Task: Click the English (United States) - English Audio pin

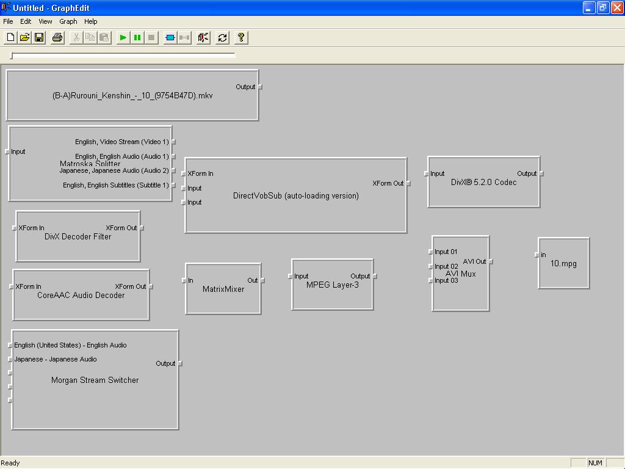Action: point(10,346)
